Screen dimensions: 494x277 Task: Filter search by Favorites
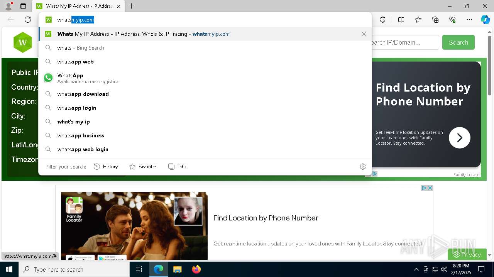click(x=143, y=167)
